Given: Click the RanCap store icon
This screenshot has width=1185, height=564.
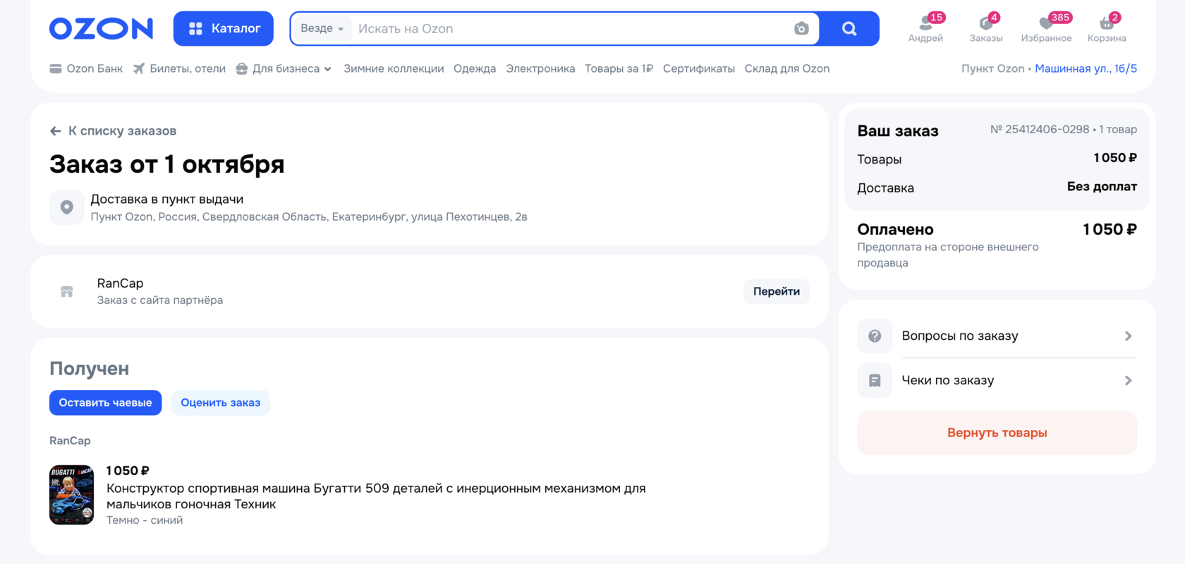Looking at the screenshot, I should 67,292.
